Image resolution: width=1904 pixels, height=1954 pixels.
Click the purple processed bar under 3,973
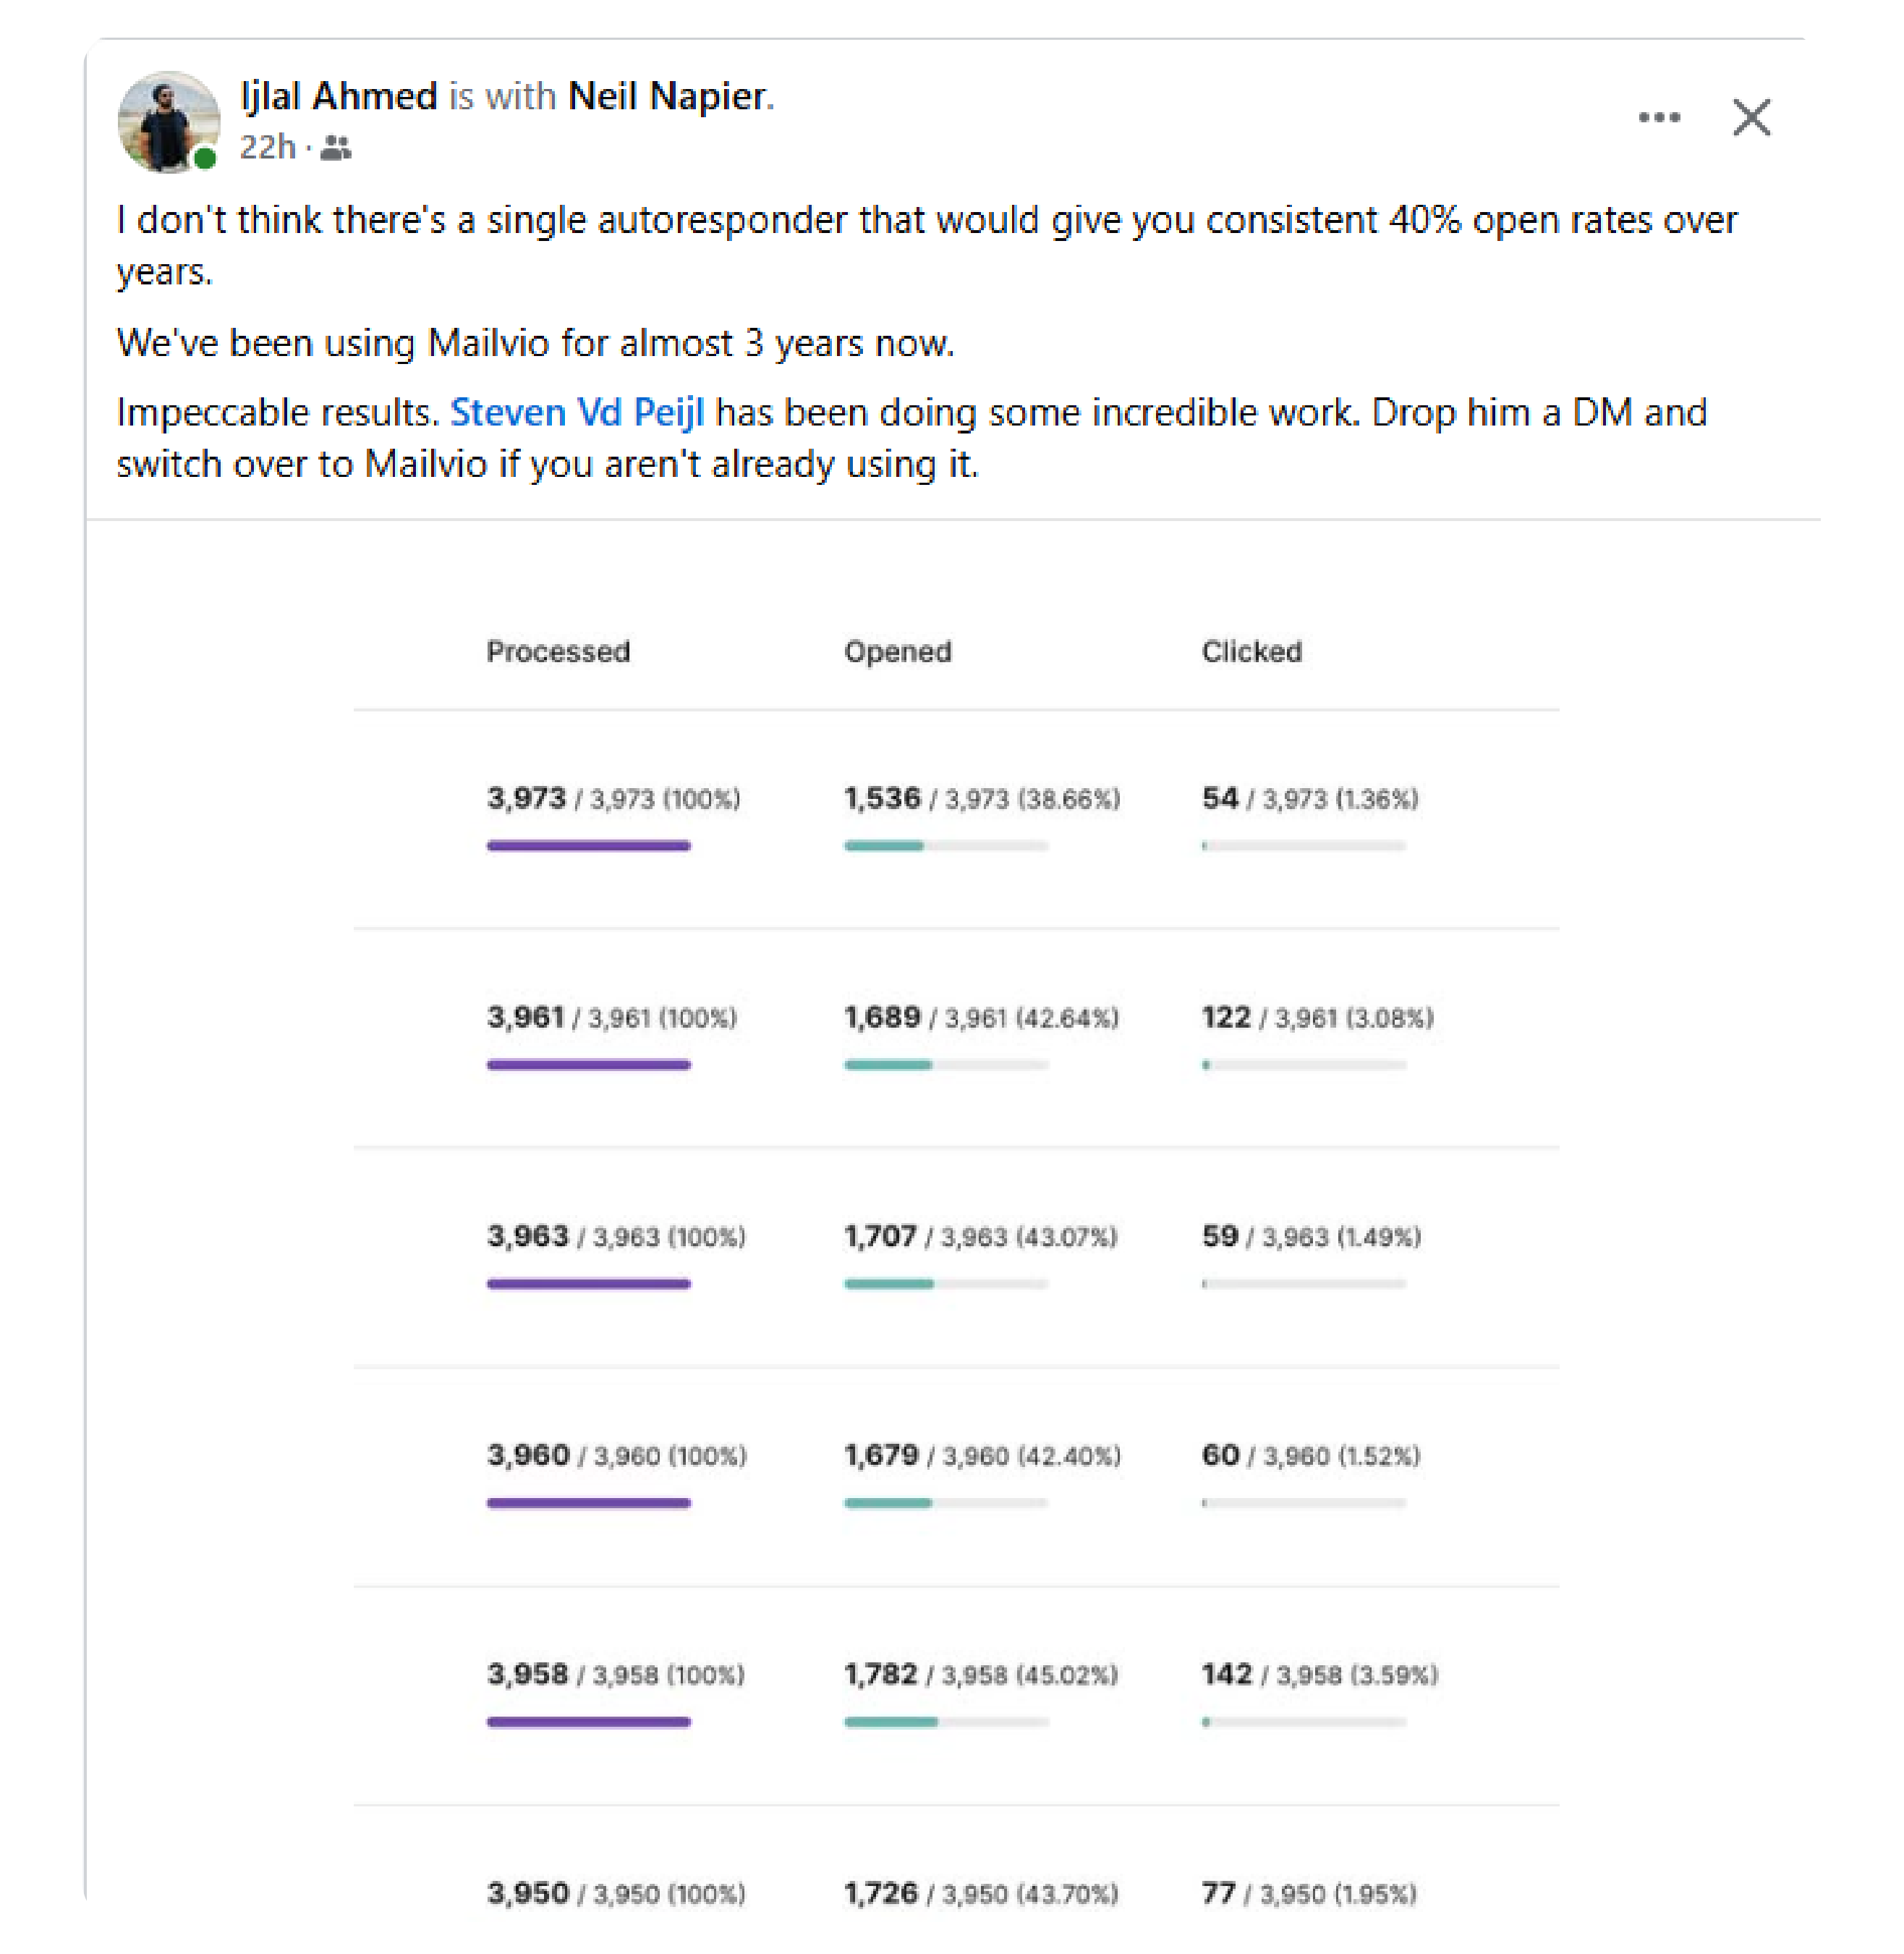tap(588, 845)
